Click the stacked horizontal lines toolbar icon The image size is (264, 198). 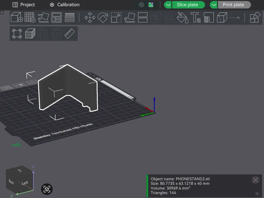tap(70, 17)
